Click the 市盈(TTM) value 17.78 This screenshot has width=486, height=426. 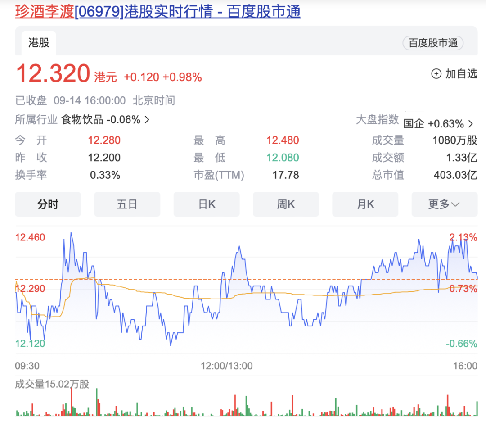(286, 175)
